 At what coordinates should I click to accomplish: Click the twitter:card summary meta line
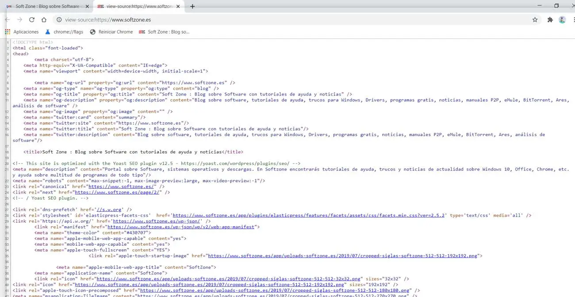pyautogui.click(x=84, y=118)
